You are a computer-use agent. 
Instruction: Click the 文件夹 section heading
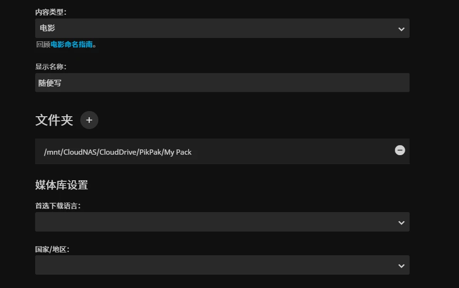[54, 121]
